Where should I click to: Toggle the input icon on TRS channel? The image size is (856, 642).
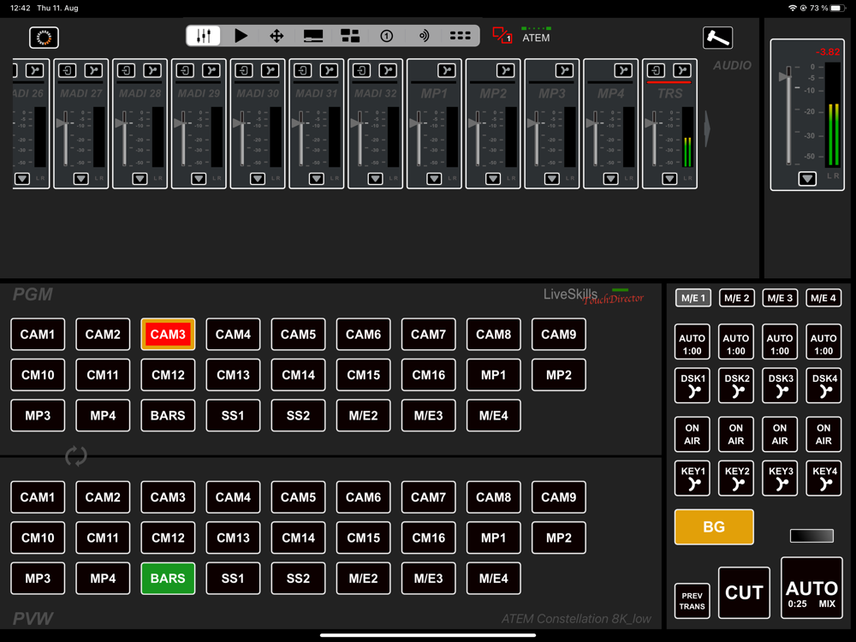coord(657,70)
